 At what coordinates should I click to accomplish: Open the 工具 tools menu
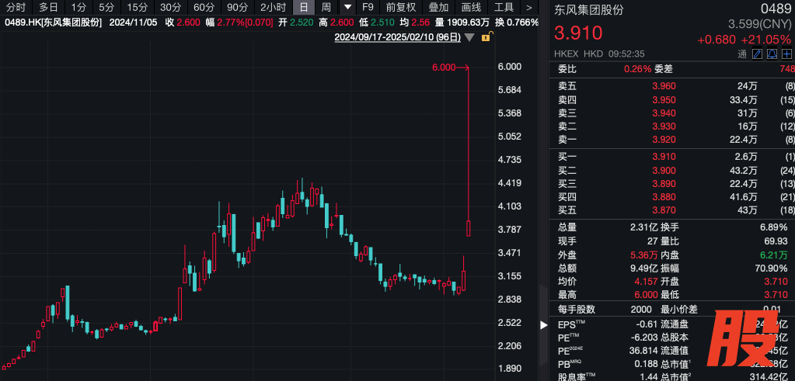point(504,7)
